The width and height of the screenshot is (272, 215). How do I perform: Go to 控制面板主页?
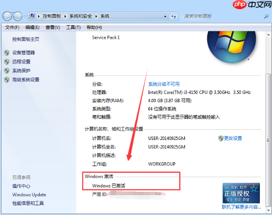coord(26,39)
